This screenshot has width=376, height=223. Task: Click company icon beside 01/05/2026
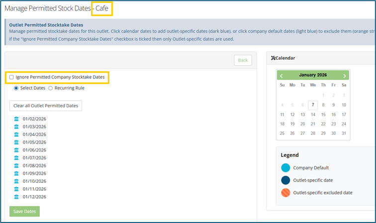pos(16,142)
